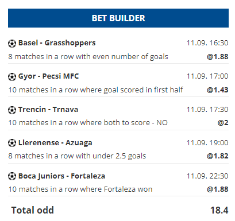The width and height of the screenshot is (235, 221).
Task: Click the even number of goals stat text
Action: click(x=88, y=57)
